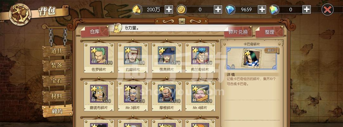Open the 道具 tab
This screenshot has height=127, width=343.
(57, 51)
